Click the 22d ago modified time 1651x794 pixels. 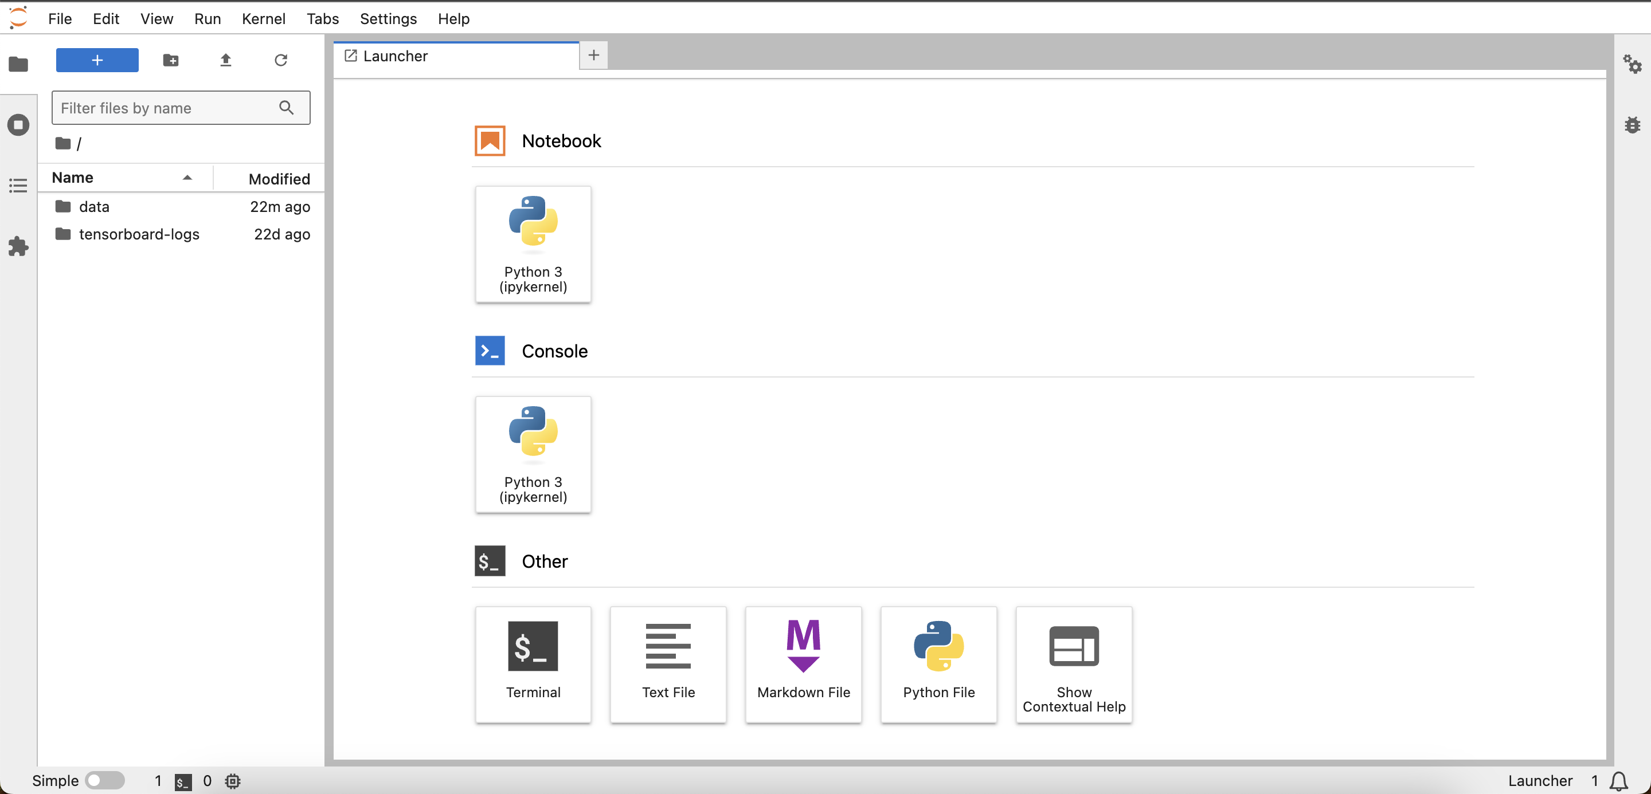282,234
